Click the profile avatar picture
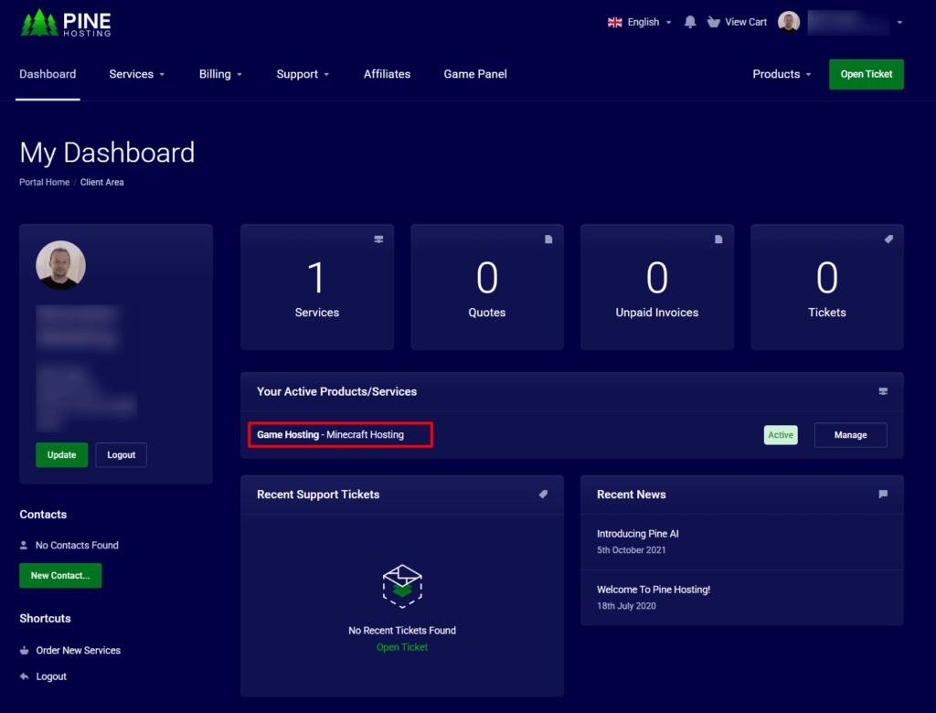 tap(788, 21)
